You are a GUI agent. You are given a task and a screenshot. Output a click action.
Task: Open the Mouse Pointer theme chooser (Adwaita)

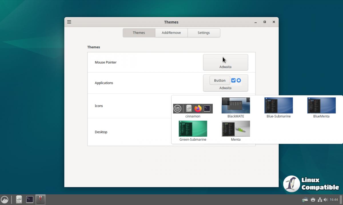[x=225, y=62]
